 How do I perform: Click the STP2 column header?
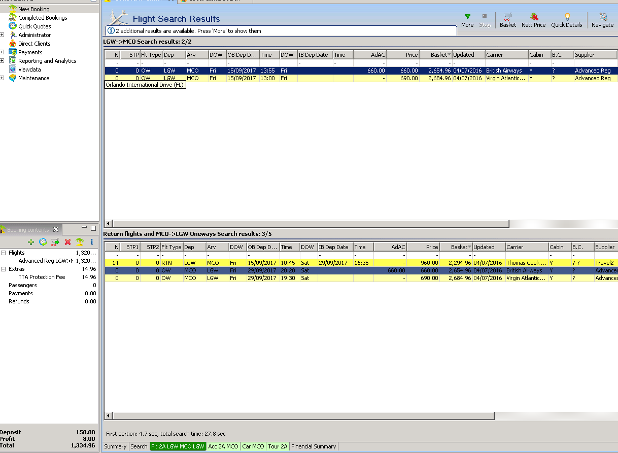151,247
